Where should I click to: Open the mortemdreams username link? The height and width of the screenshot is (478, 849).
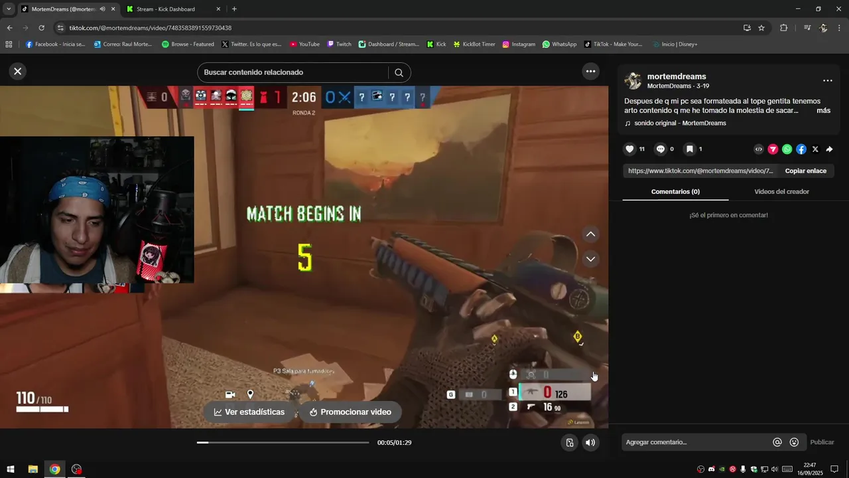[x=677, y=76]
